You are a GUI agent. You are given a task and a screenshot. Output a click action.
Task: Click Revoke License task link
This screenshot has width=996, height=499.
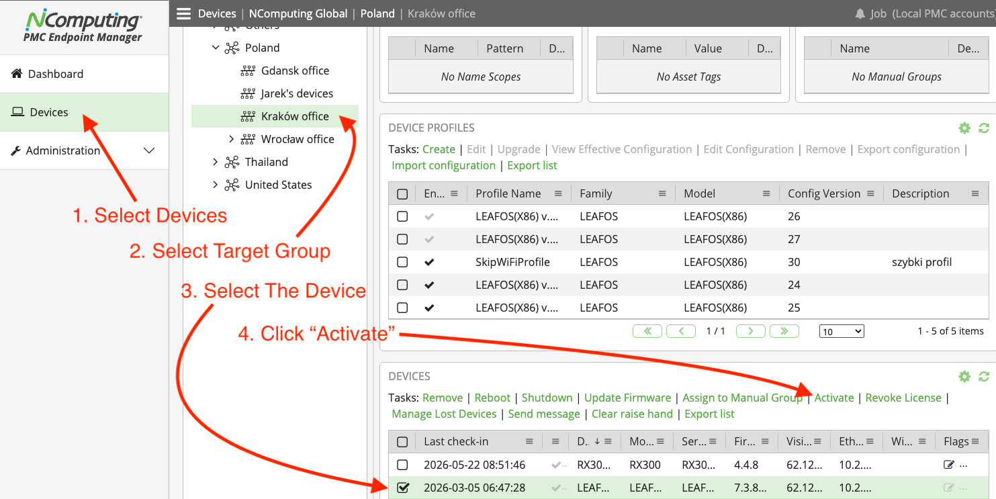(x=903, y=398)
